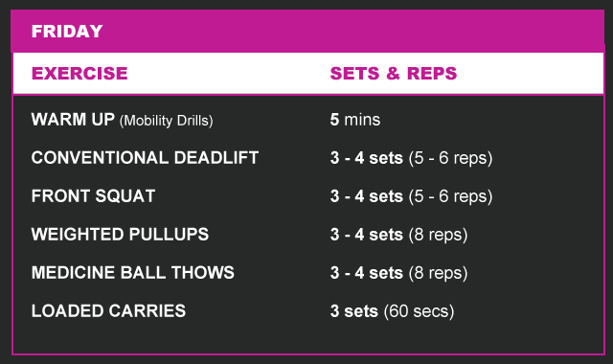The width and height of the screenshot is (613, 364).
Task: Click the front squat 5 - 6 reps text
Action: 450,196
